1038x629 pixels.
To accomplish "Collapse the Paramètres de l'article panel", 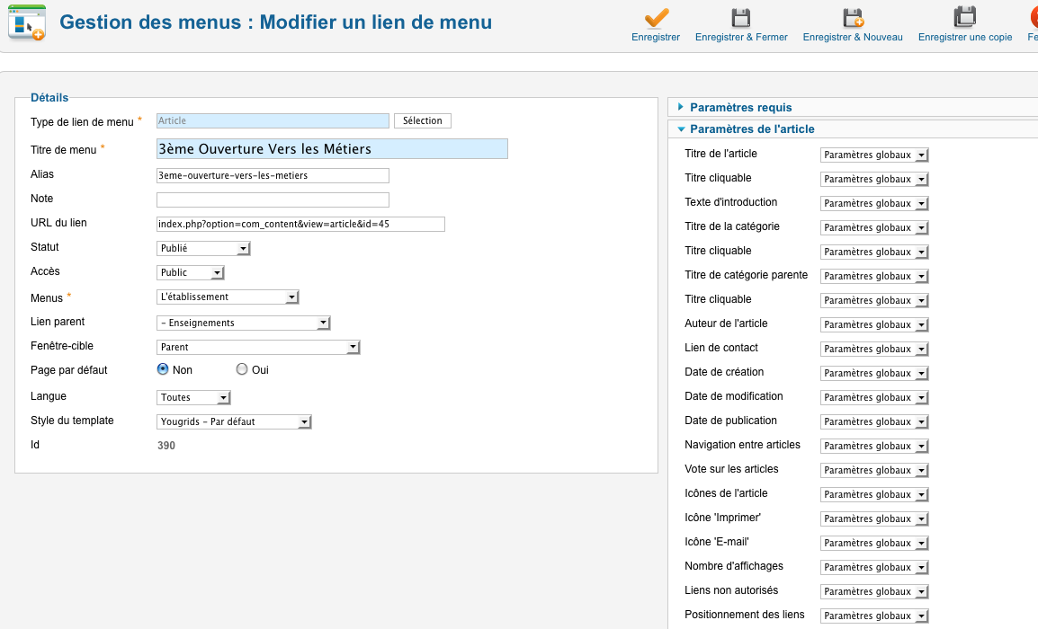I will 751,129.
